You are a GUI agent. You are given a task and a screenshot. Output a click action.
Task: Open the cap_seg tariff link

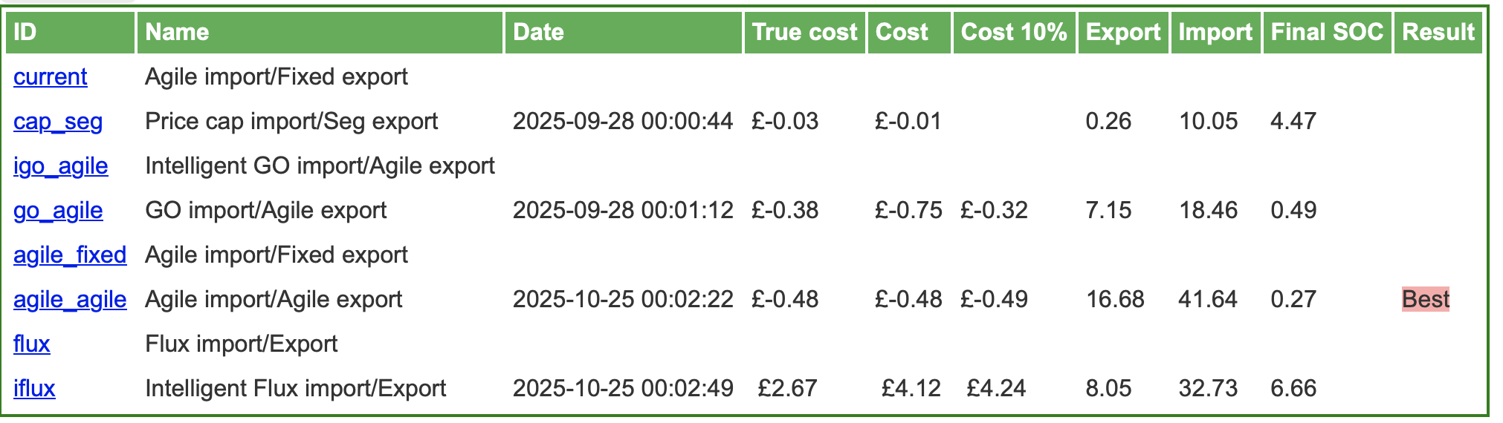tap(58, 122)
